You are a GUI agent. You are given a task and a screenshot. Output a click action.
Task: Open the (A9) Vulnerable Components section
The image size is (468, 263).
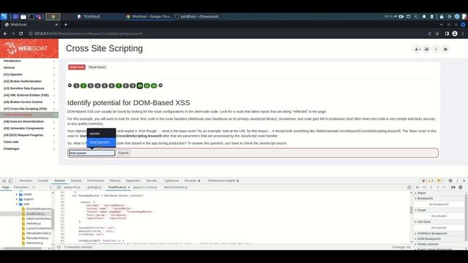29,129
